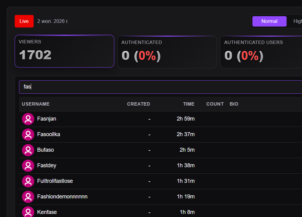Open the username Kenfase
This screenshot has width=302, height=217.
coord(47,212)
